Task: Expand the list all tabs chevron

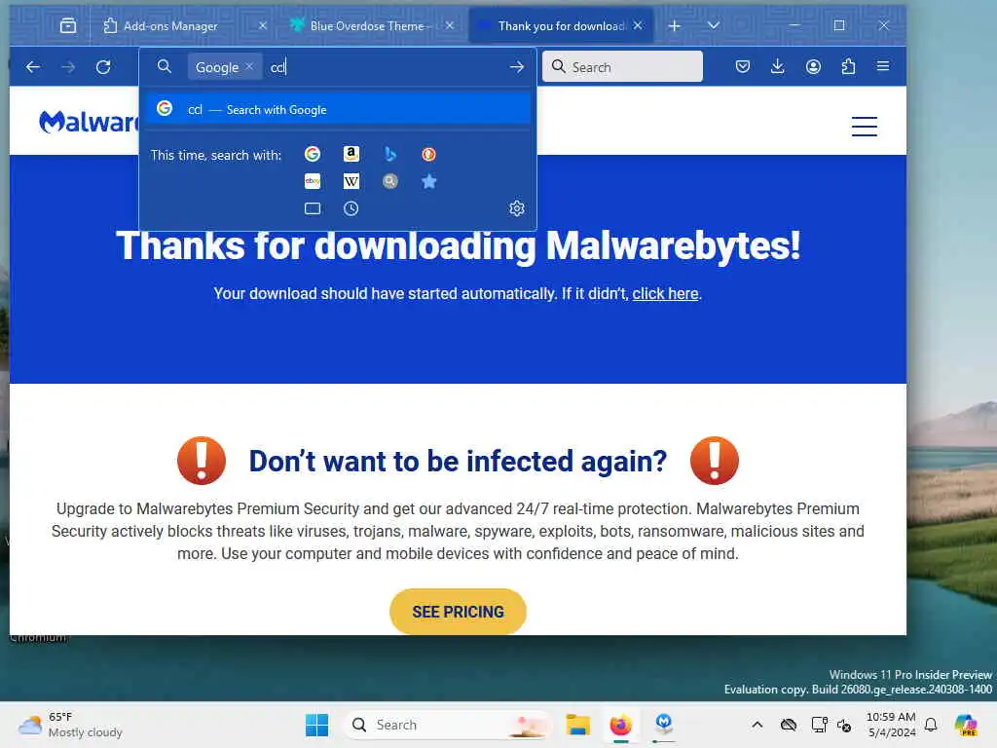Action: click(714, 25)
